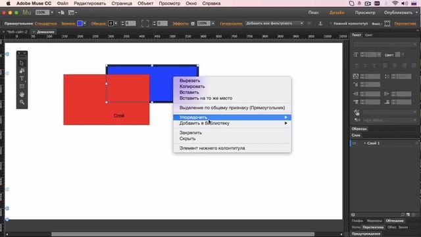The image size is (421, 237).
Task: Click the Просмотр button in top bar
Action: [365, 13]
